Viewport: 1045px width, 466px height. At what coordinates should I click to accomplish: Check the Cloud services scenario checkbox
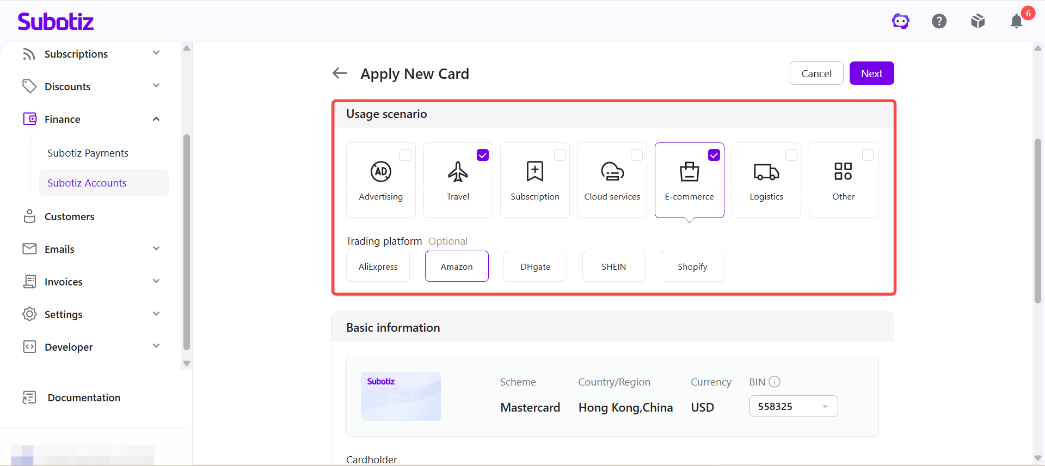pyautogui.click(x=637, y=155)
